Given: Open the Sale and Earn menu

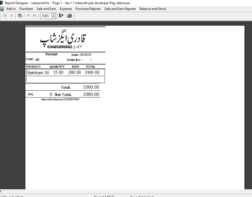Looking at the screenshot, I should point(46,9).
